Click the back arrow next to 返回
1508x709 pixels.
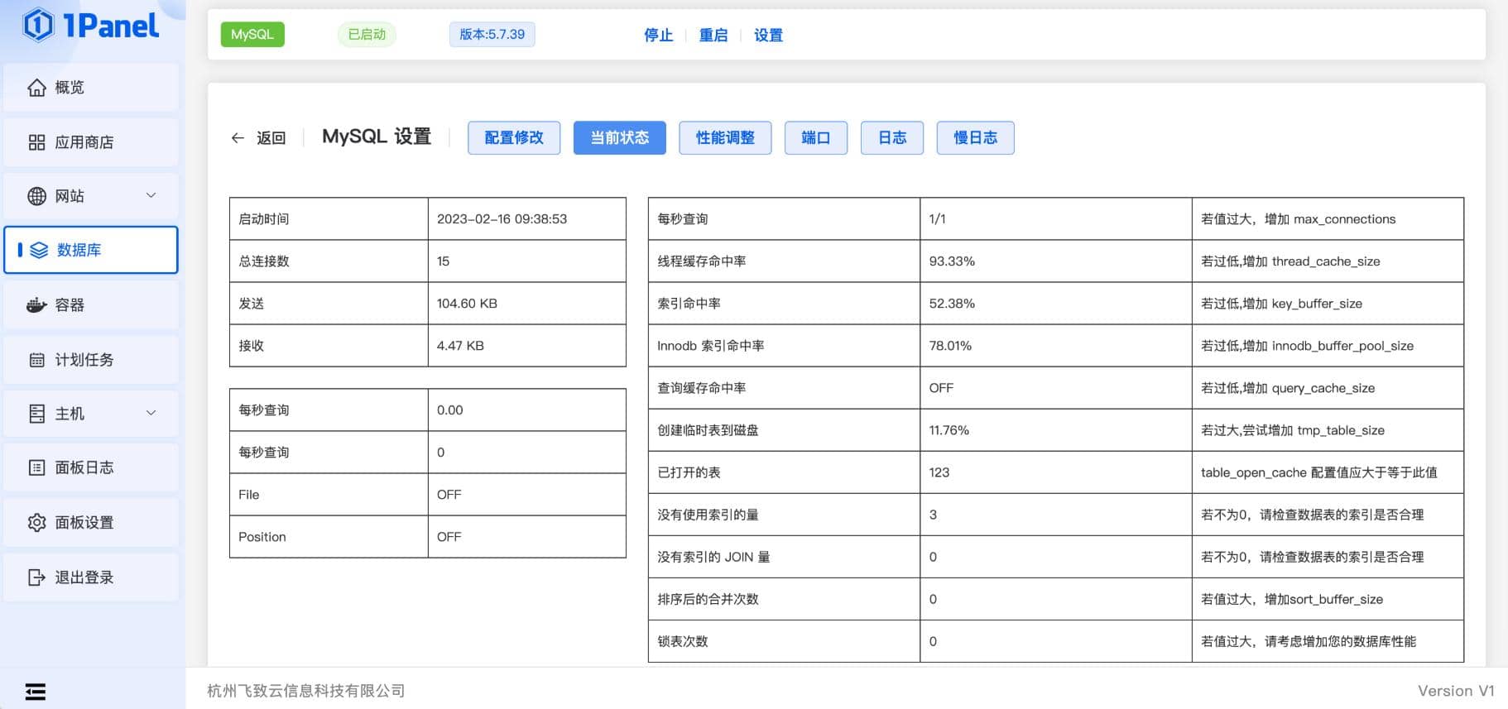pyautogui.click(x=238, y=138)
